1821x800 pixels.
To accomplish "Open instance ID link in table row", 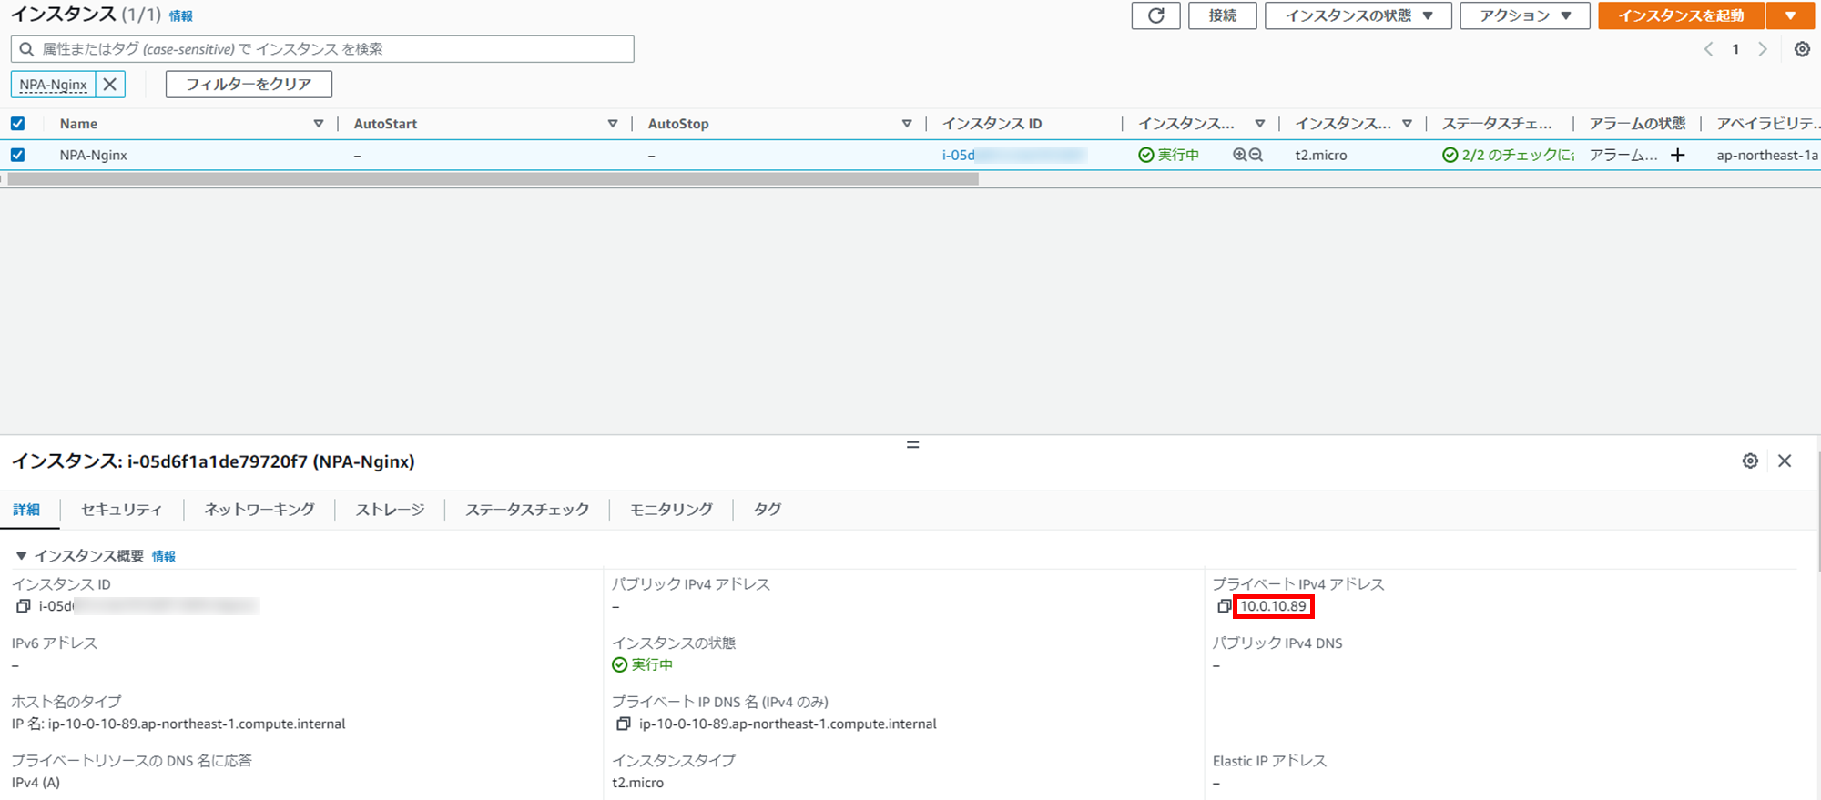I will 1014,155.
